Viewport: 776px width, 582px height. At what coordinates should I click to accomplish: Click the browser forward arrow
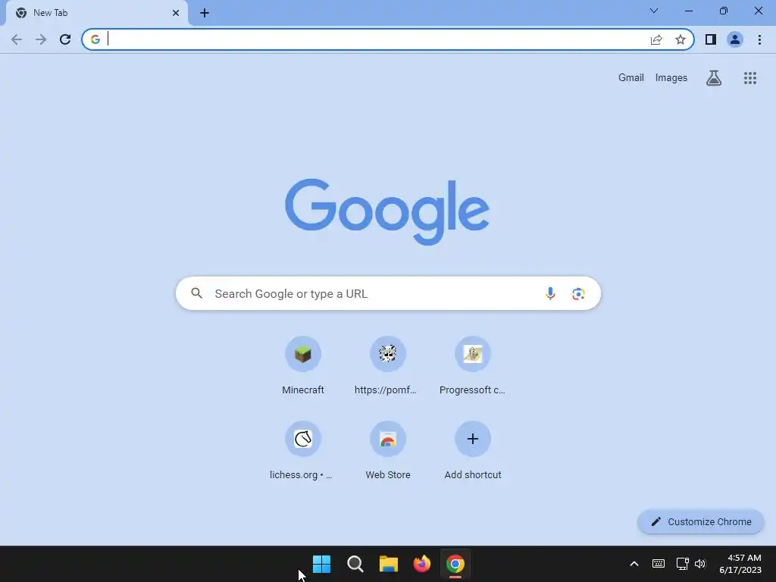pos(41,39)
